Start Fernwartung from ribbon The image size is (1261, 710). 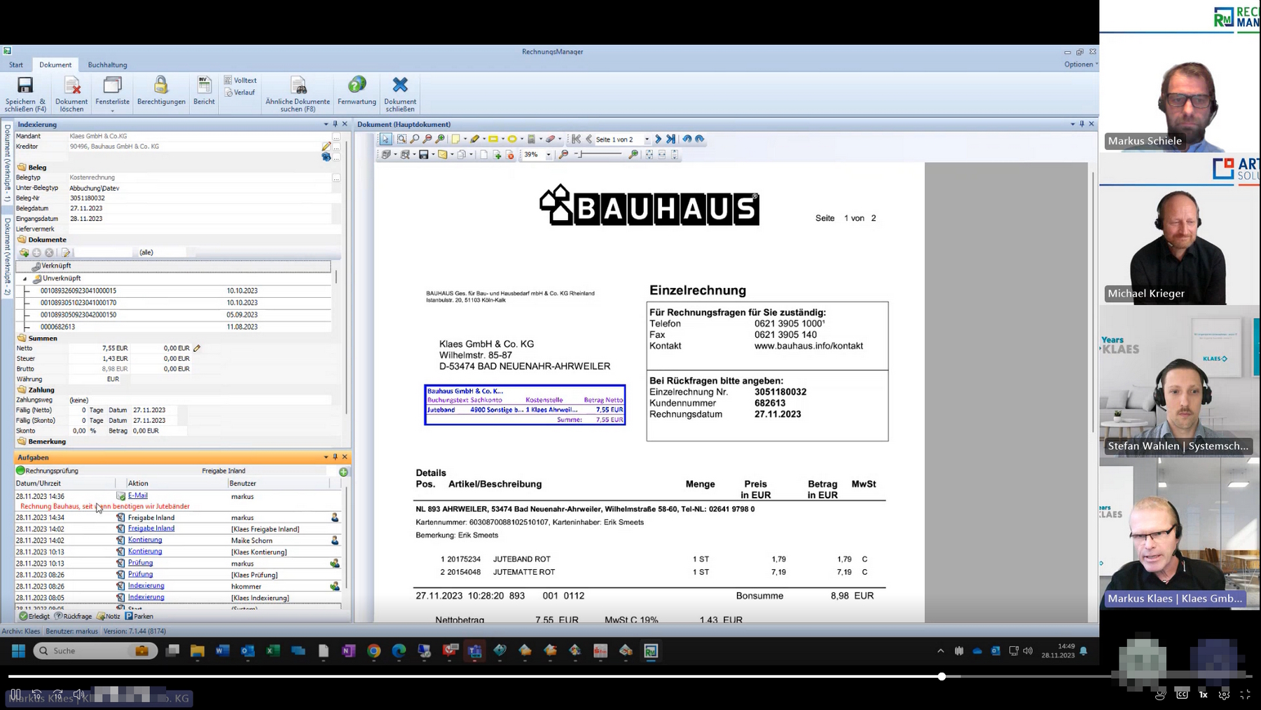pyautogui.click(x=357, y=90)
